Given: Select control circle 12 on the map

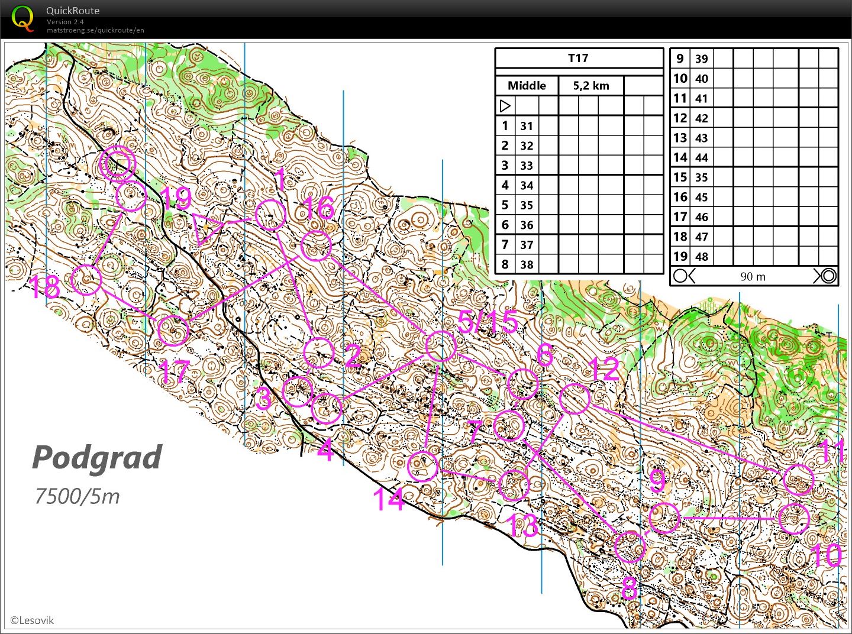Looking at the screenshot, I should (575, 399).
